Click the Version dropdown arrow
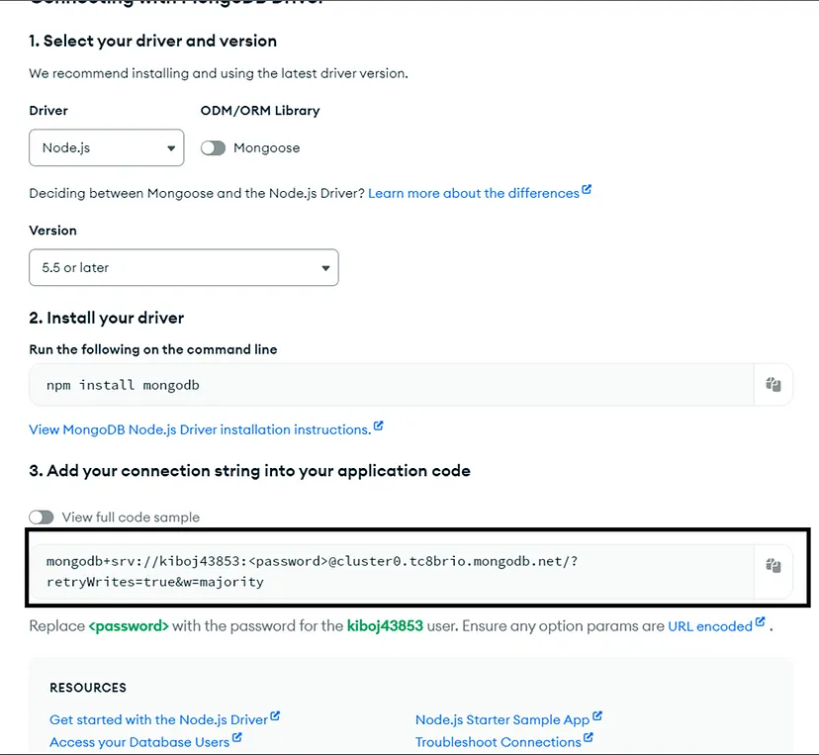The width and height of the screenshot is (819, 755). point(325,268)
